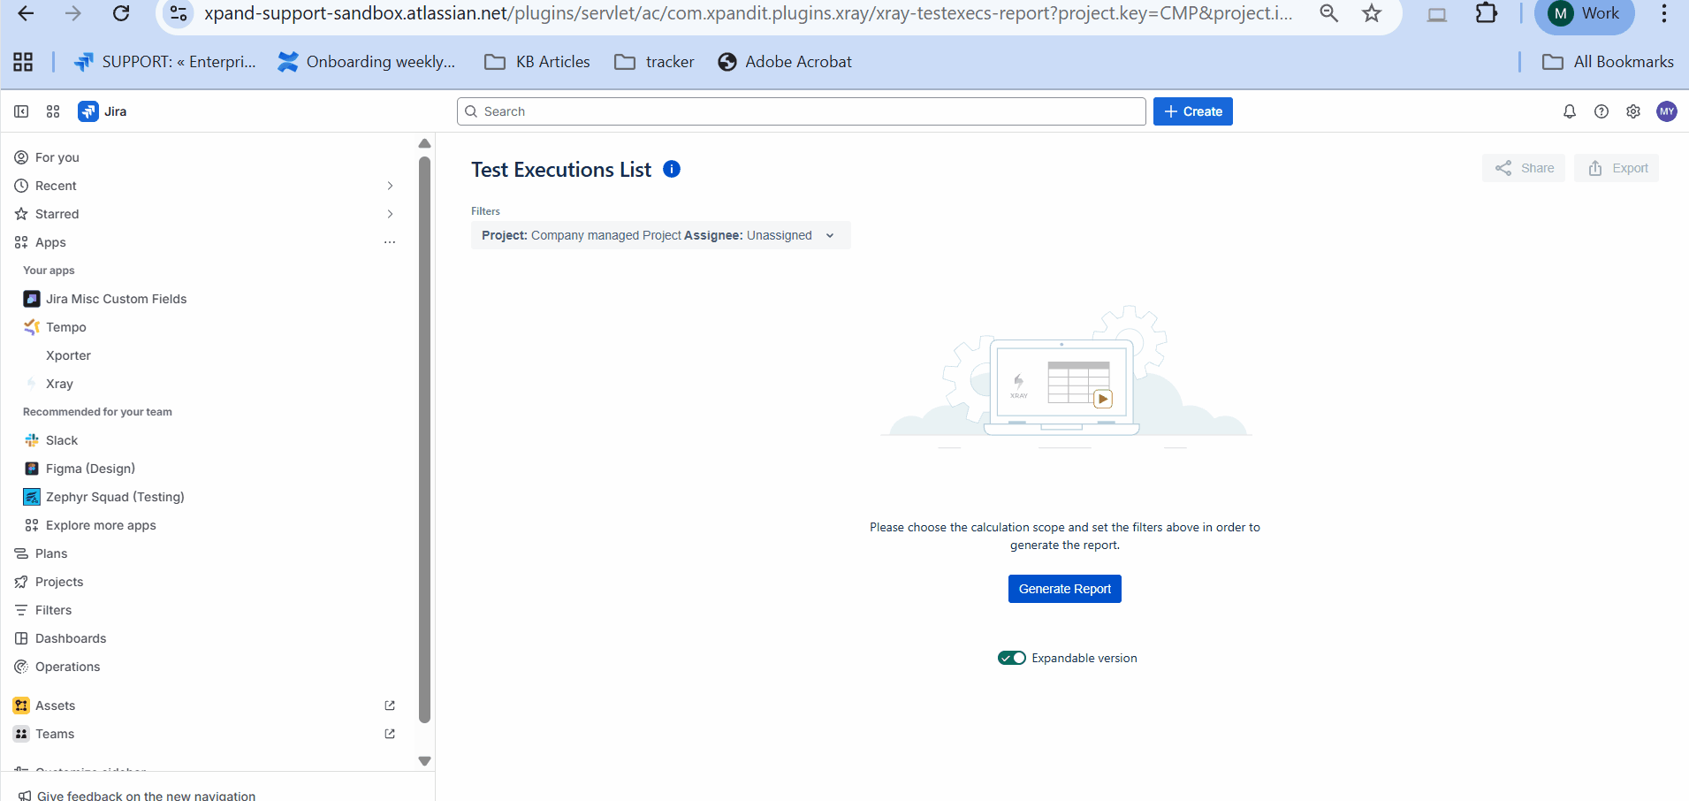This screenshot has height=801, width=1689.
Task: Click the MY user avatar
Action: pos(1666,111)
